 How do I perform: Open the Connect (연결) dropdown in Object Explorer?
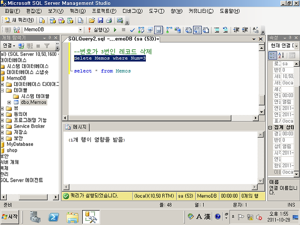click(9, 45)
